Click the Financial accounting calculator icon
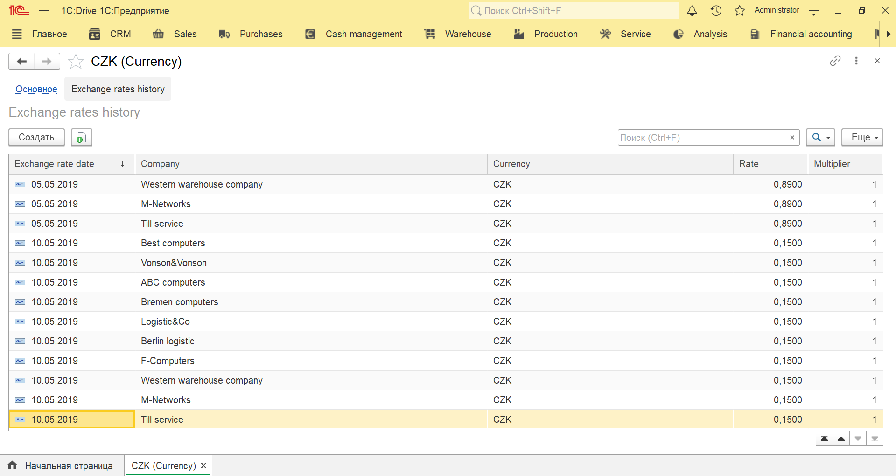896x476 pixels. [x=755, y=34]
